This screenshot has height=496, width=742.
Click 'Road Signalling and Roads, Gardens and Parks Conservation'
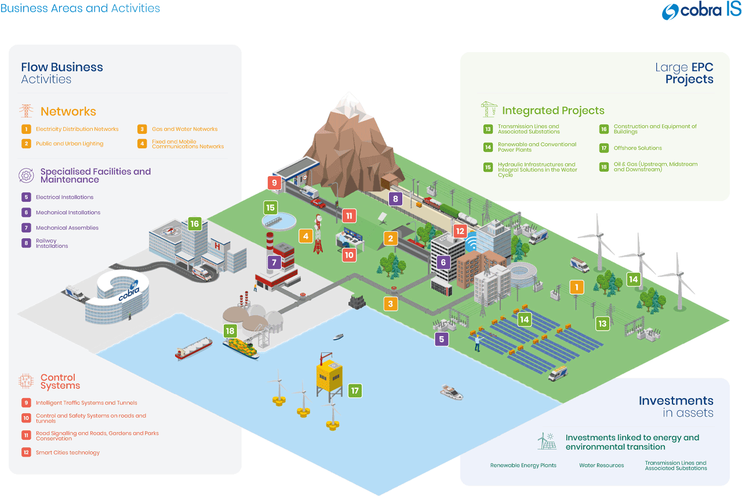(x=97, y=436)
